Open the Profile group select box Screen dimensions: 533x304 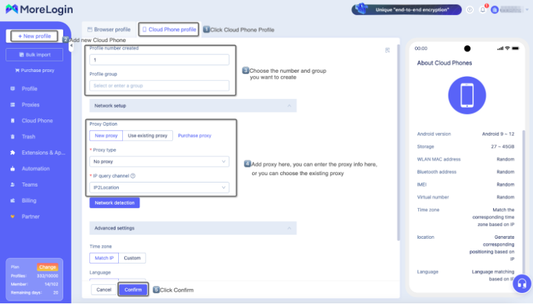click(x=159, y=86)
